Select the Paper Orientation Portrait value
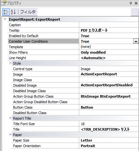This screenshot has width=139, height=151. pos(109,146)
